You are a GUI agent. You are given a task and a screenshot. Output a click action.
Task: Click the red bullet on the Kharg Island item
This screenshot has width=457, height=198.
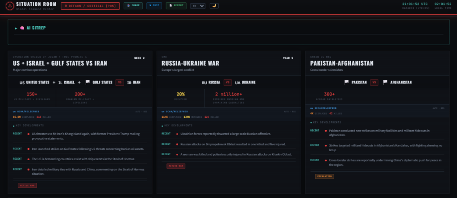tap(28, 133)
